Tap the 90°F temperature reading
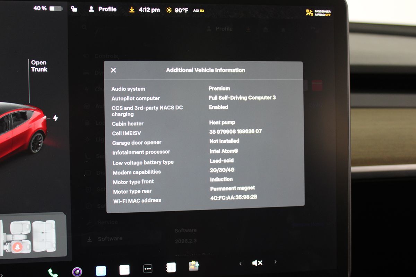 [182, 11]
